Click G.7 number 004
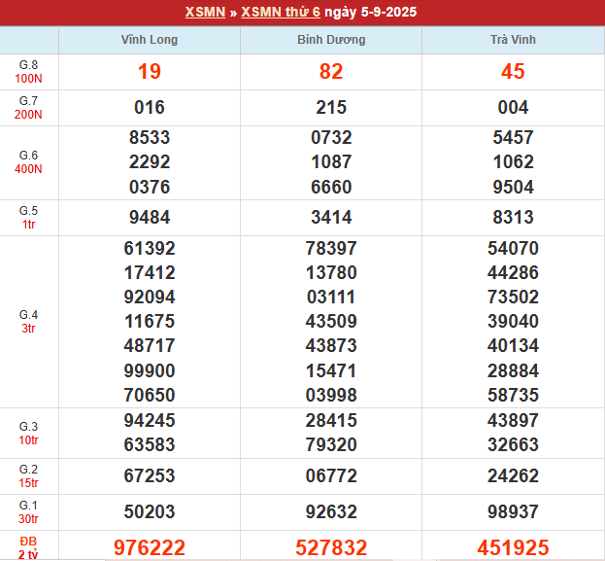This screenshot has width=605, height=561. coord(513,107)
